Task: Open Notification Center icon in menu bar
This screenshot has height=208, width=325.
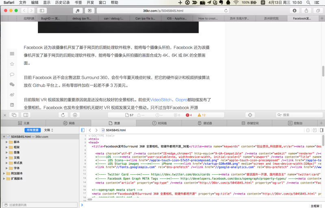Action: (x=317, y=2)
